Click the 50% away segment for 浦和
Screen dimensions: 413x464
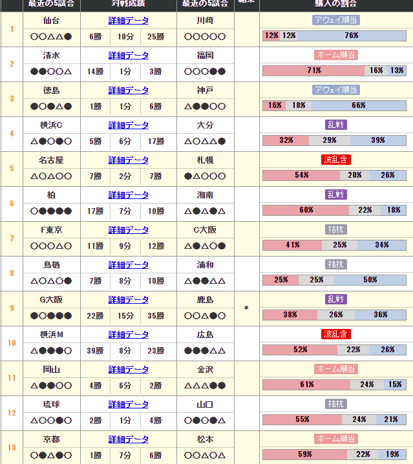[370, 280]
